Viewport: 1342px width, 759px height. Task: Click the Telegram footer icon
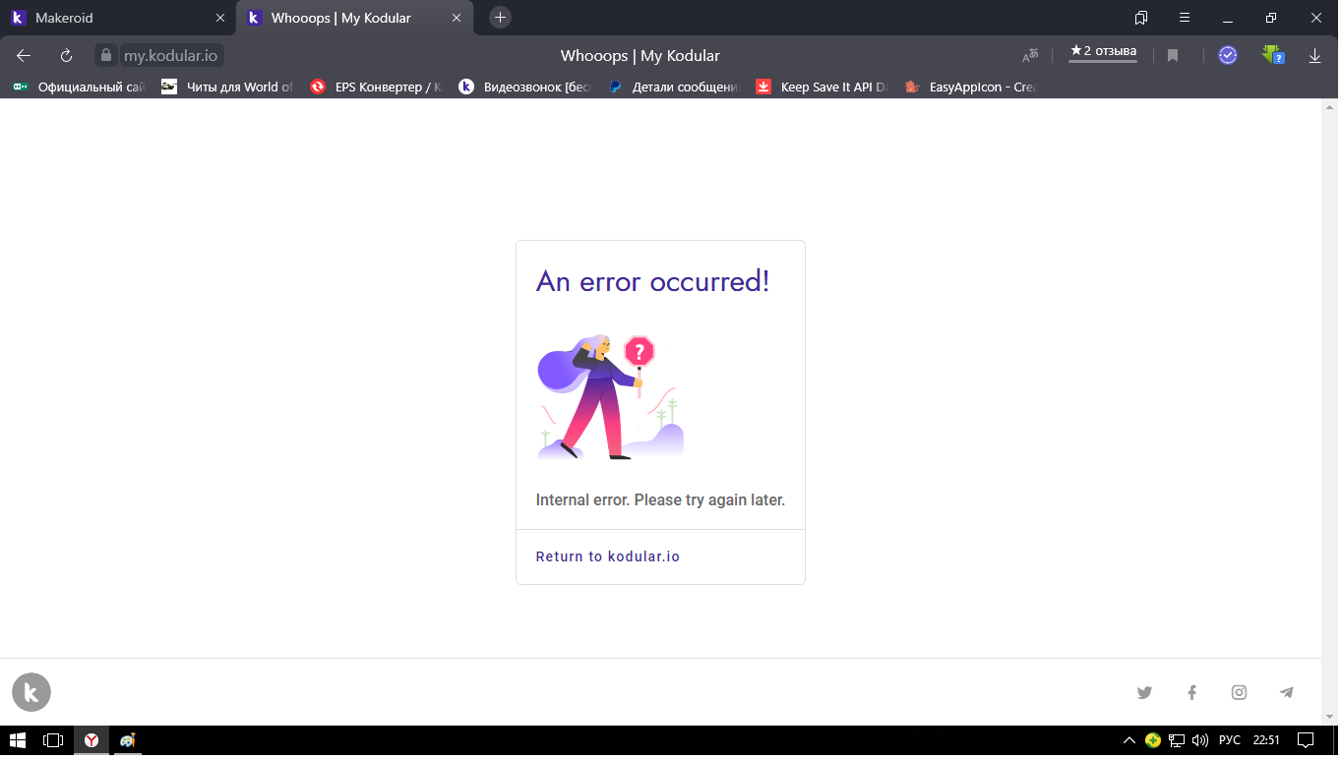tap(1286, 693)
